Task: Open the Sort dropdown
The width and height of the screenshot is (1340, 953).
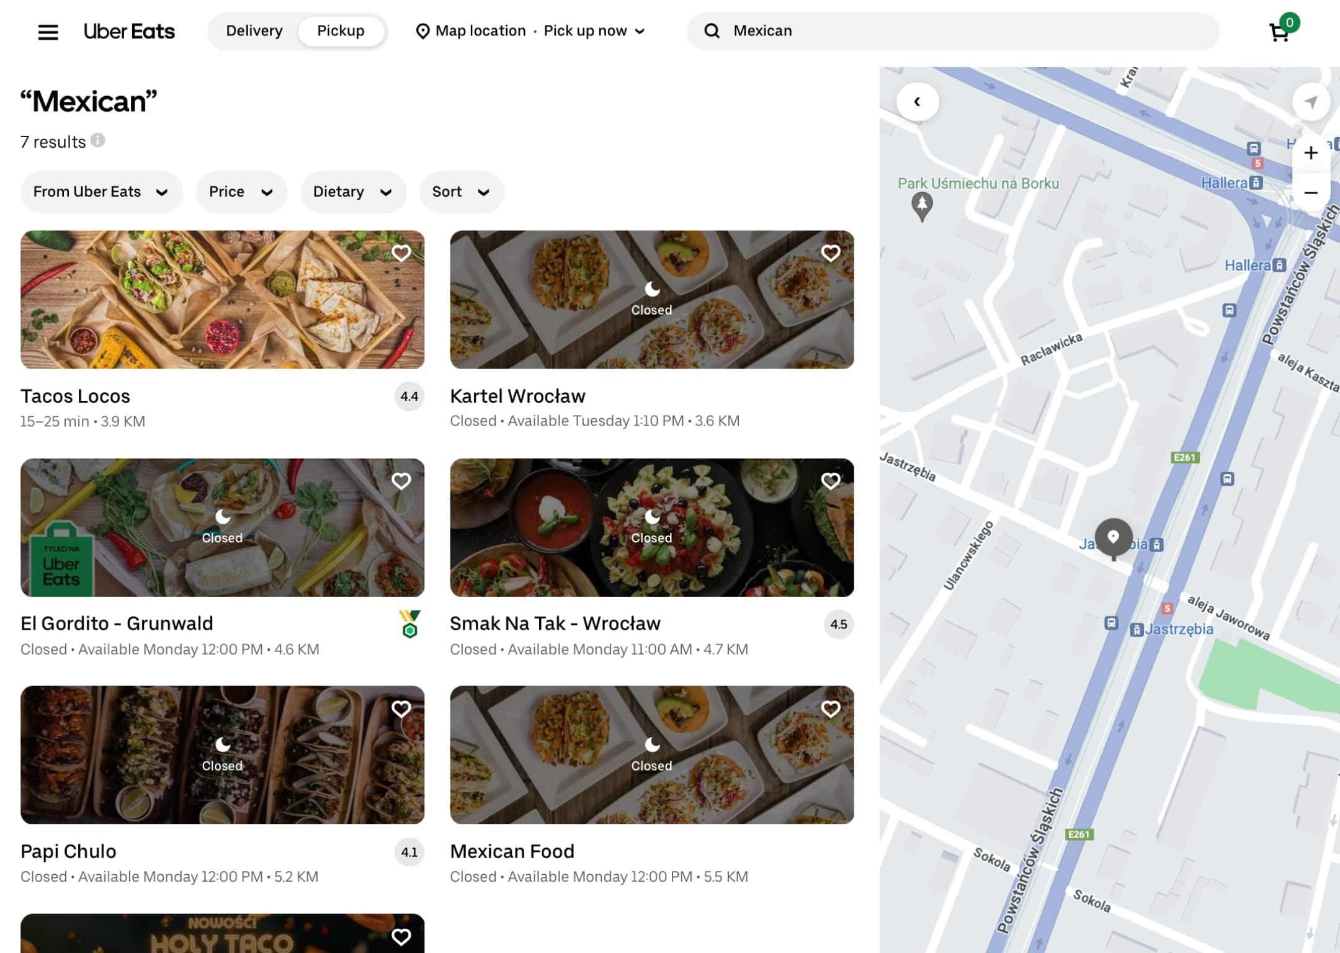Action: pos(462,192)
